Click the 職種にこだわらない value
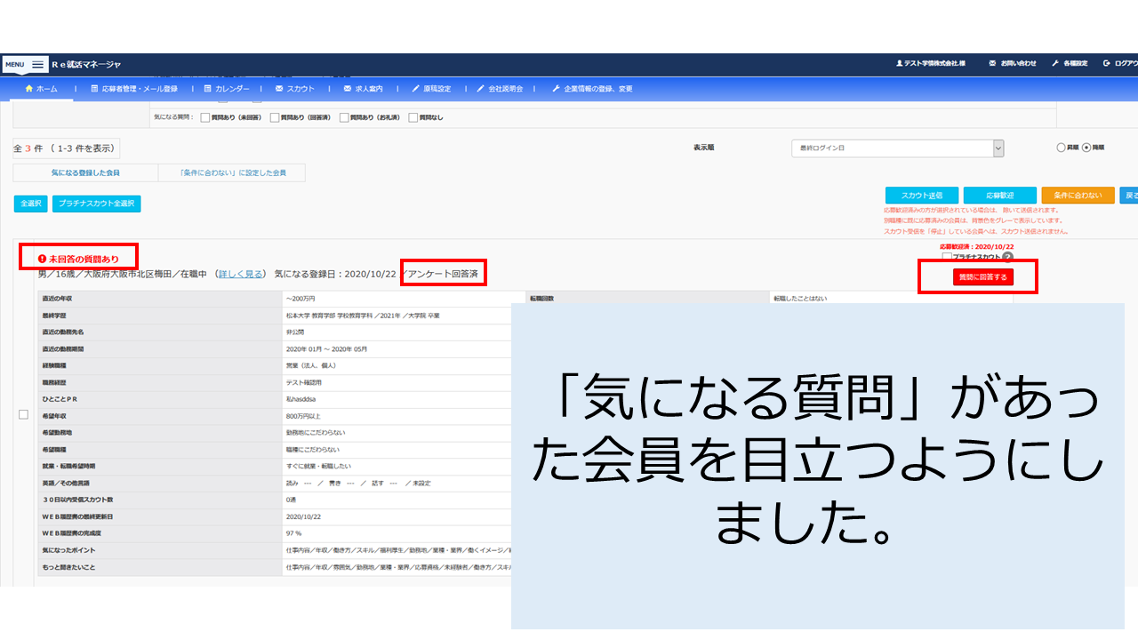Screen dimensions: 1138x640 [x=312, y=450]
